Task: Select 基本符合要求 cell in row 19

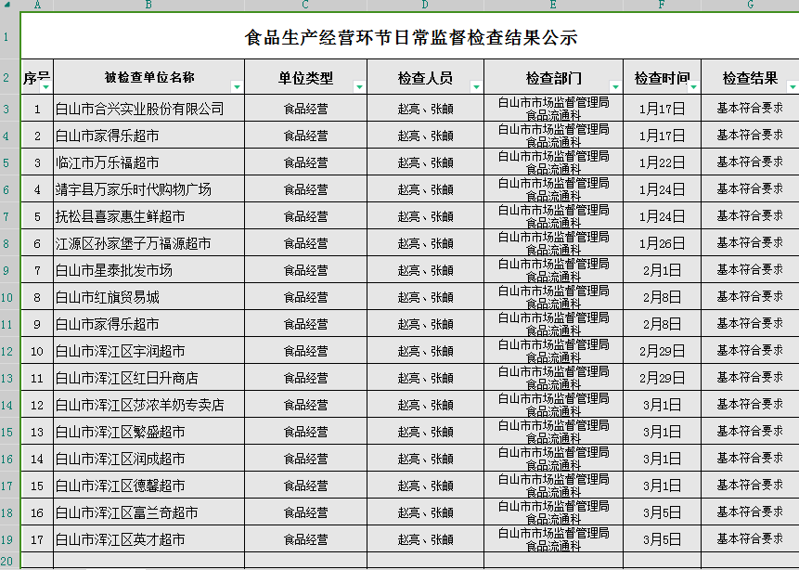Action: pyautogui.click(x=750, y=539)
